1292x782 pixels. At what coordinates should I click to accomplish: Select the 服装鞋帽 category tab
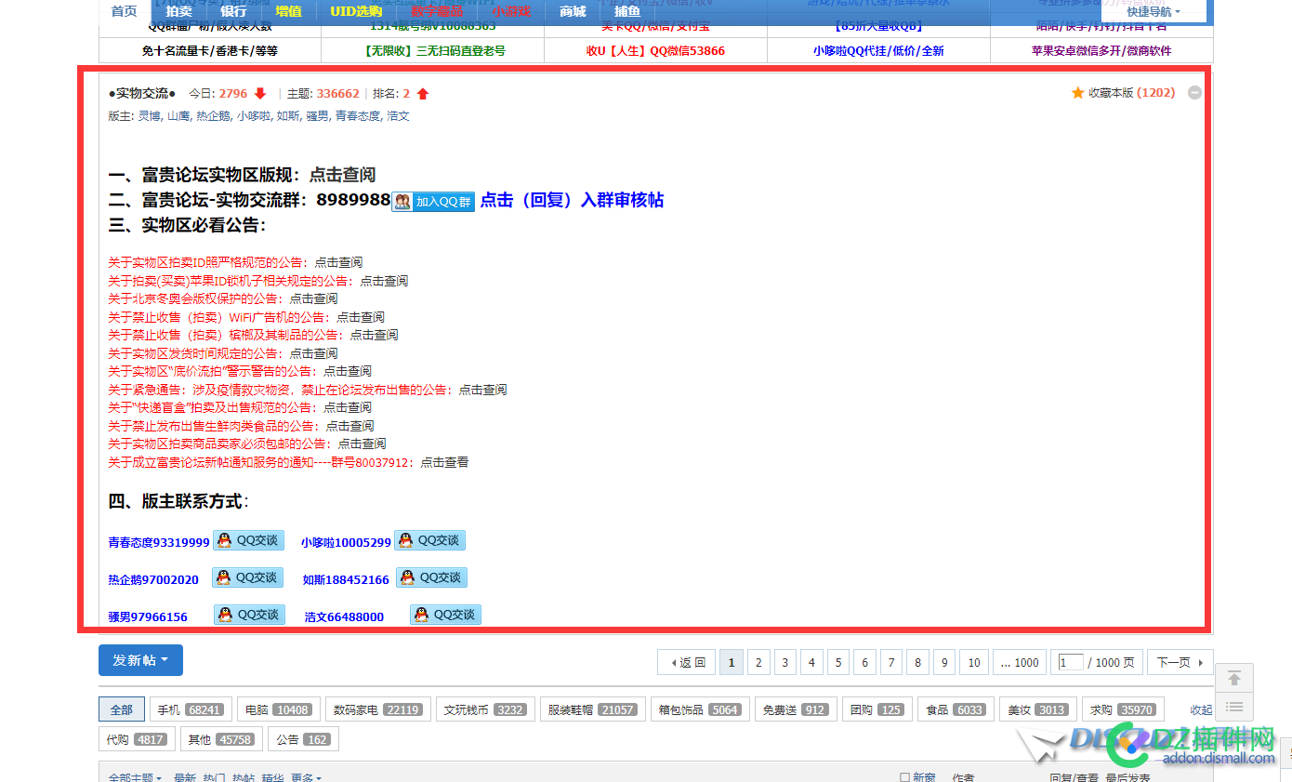[593, 709]
